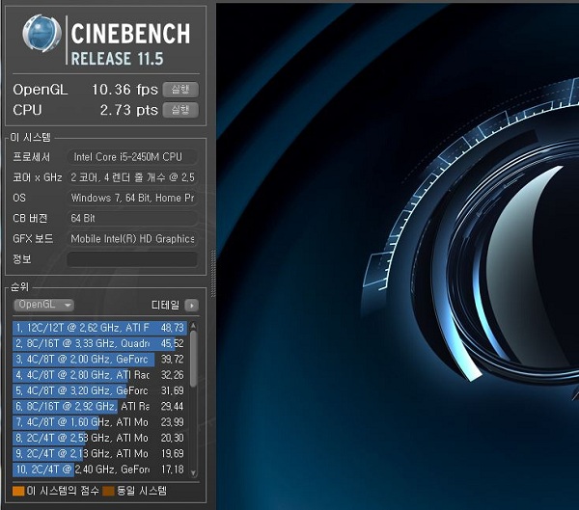Click the orange 이 시스템의 점수 legend swatch
579x510 pixels.
[18, 491]
